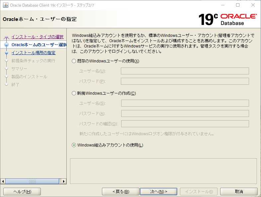Click the existing user ユーザー名(U) field
This screenshot has width=261, height=197.
coord(185,71)
